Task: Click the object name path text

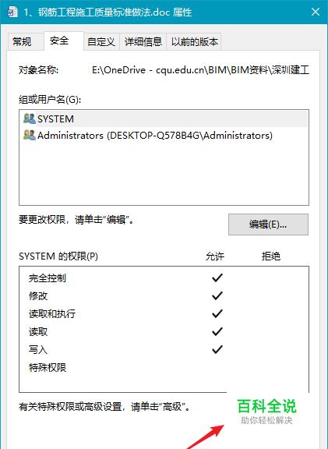Action: pos(200,70)
